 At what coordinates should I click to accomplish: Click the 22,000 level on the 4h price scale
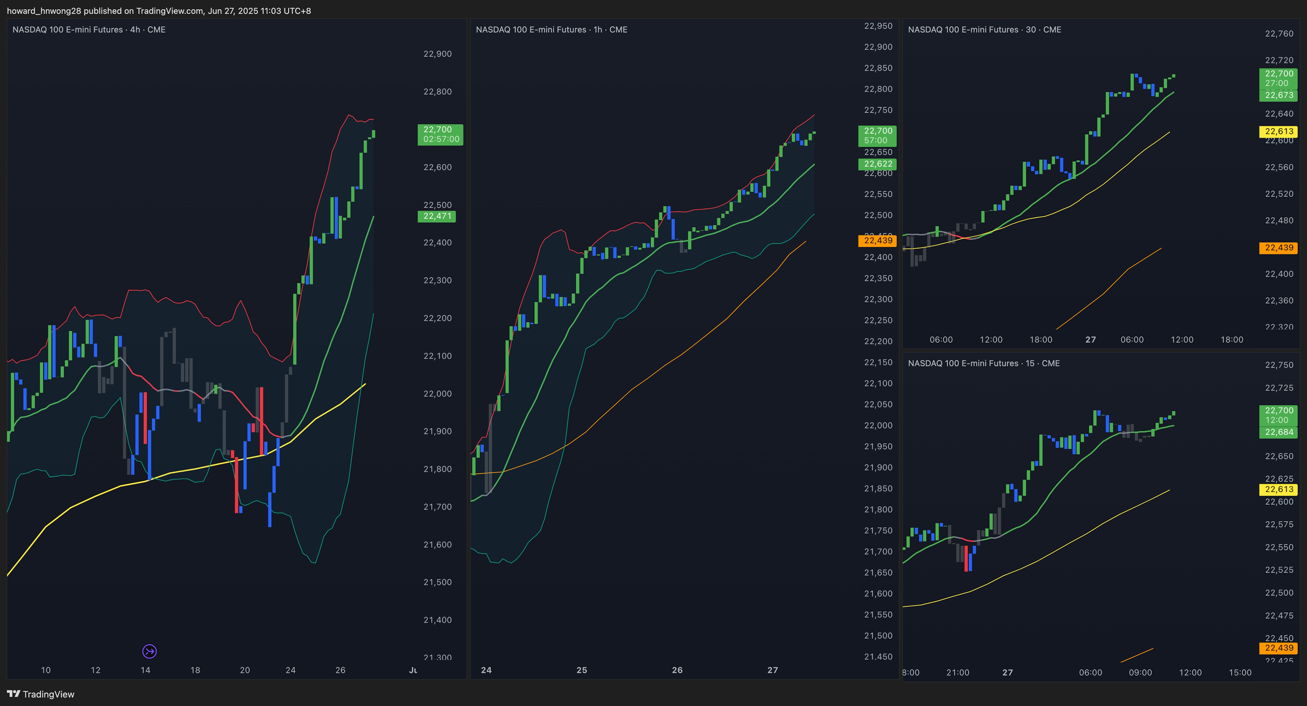coord(437,394)
